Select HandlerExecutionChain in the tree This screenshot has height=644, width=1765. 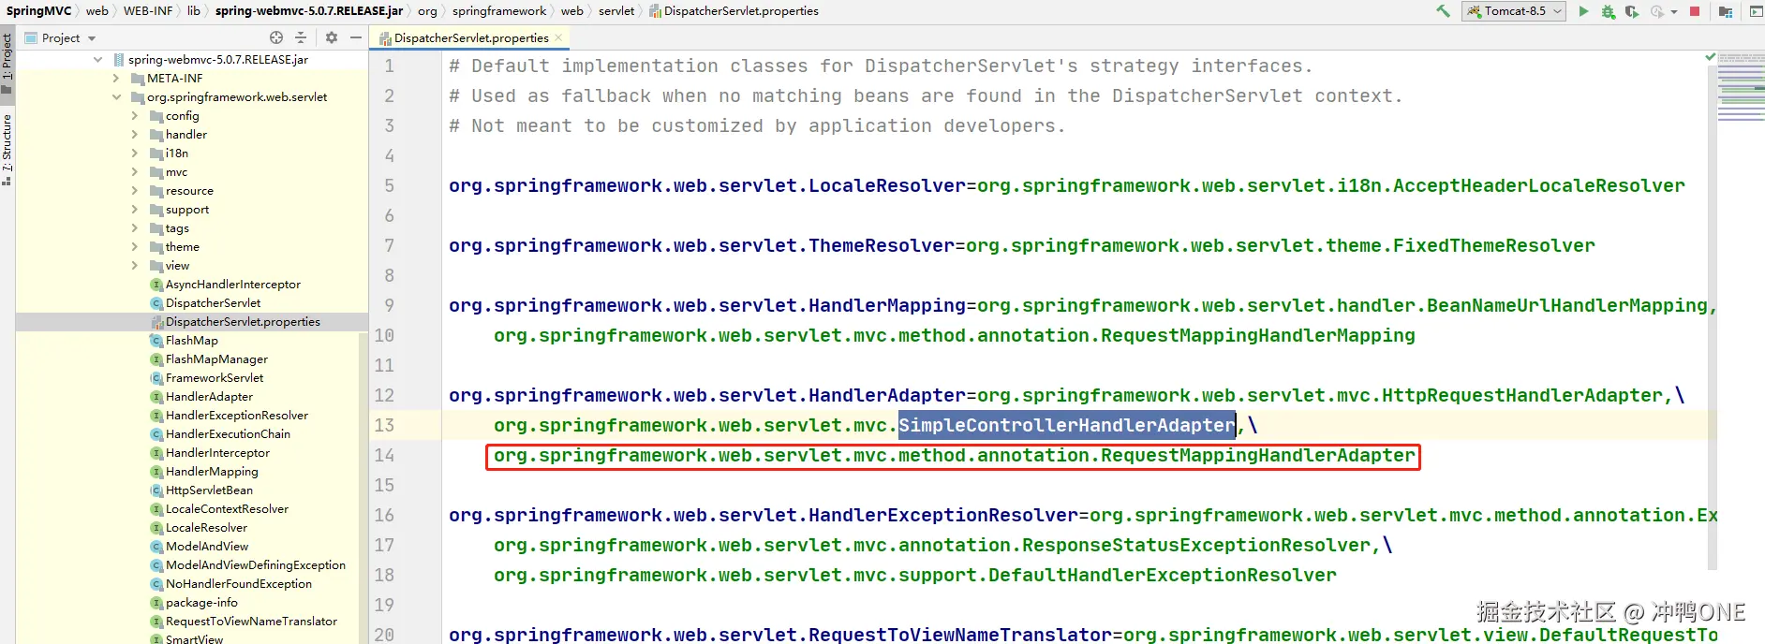(x=228, y=434)
